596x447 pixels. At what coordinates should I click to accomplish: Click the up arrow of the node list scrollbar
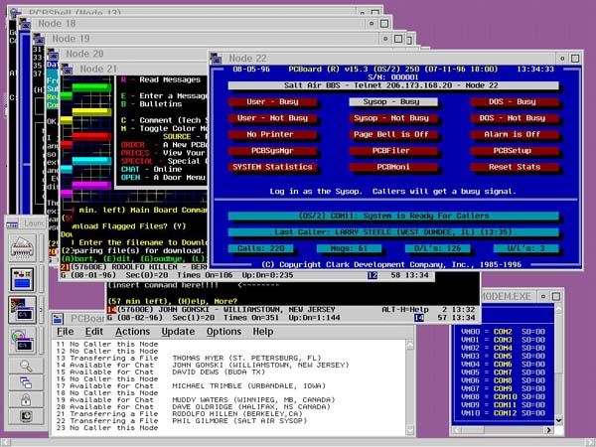point(409,345)
